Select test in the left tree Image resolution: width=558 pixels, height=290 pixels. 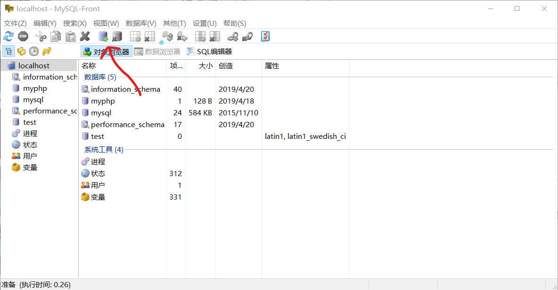coord(30,122)
